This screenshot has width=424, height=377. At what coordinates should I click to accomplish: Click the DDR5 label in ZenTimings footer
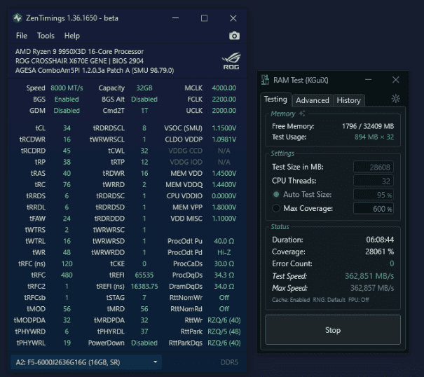pyautogui.click(x=229, y=362)
